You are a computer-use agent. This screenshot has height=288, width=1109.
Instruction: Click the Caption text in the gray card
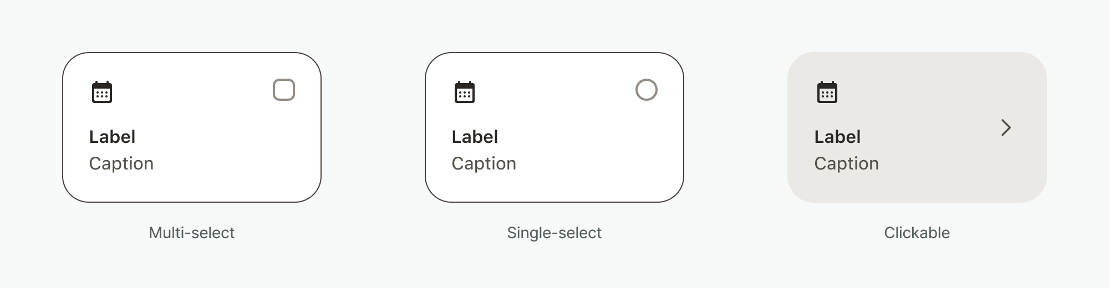[x=846, y=163]
